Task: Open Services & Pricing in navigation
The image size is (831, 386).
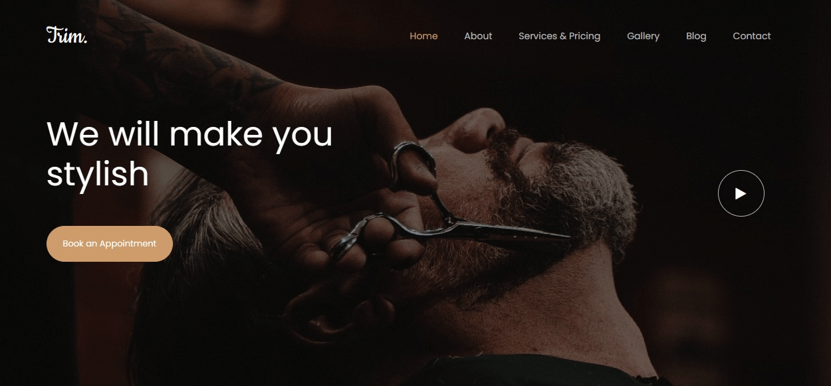Action: [x=559, y=36]
